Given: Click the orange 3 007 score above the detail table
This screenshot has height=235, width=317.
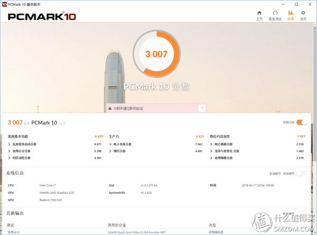Looking at the screenshot, I should tap(15, 123).
